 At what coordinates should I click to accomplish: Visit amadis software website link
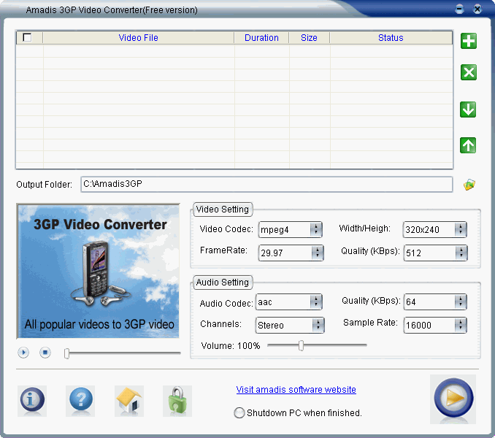tap(296, 390)
